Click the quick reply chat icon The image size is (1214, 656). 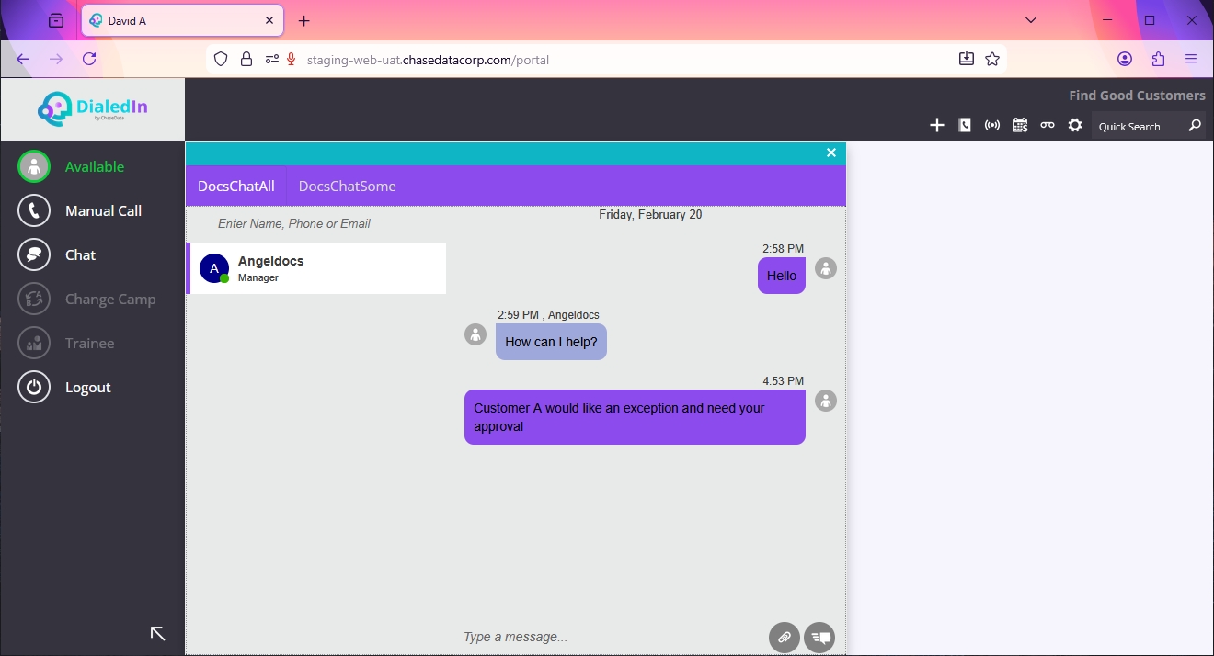click(819, 637)
